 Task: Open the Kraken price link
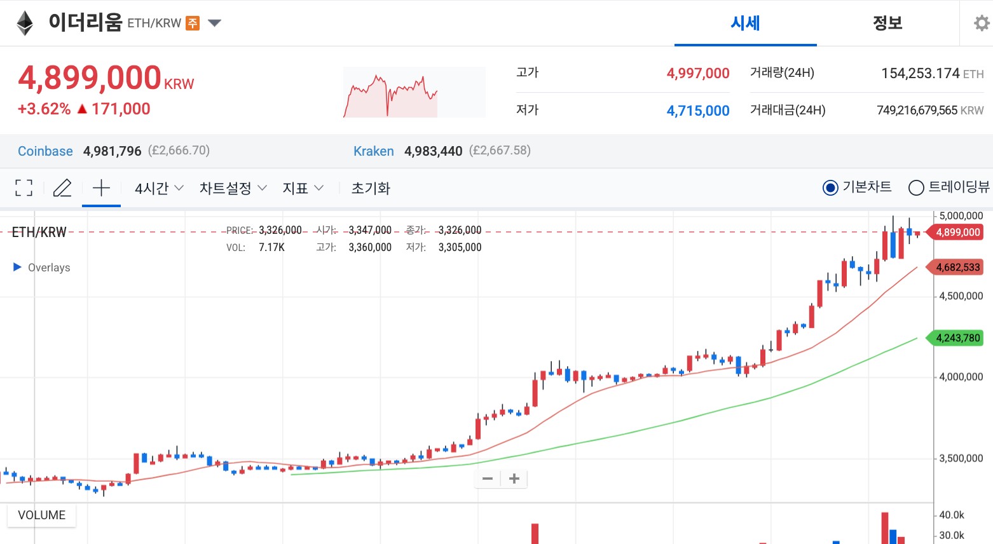click(x=374, y=151)
